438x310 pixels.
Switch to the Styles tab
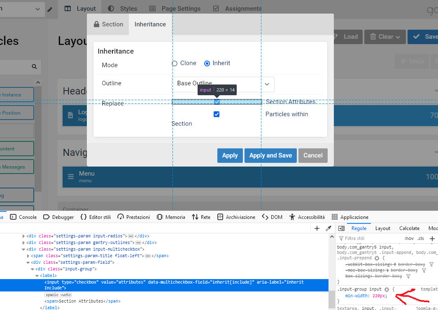click(123, 9)
